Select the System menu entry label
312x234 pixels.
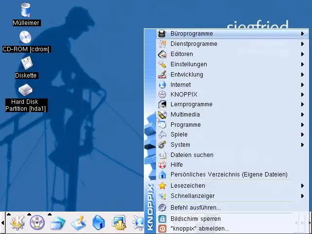pyautogui.click(x=180, y=145)
